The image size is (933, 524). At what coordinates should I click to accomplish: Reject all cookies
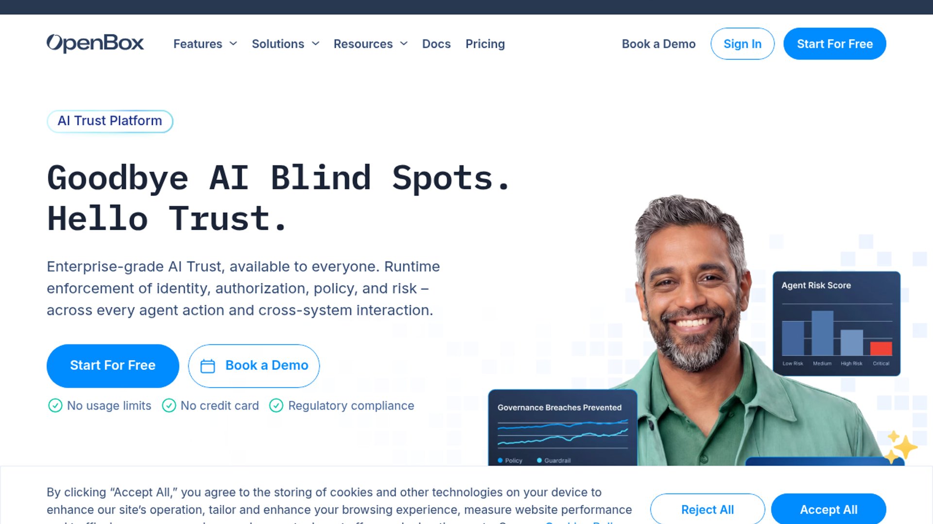point(708,509)
